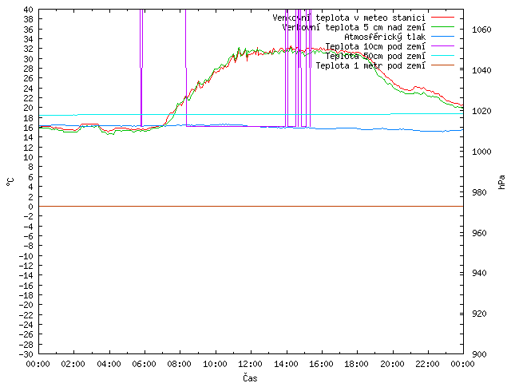Click the right axis value '980'

(x=479, y=192)
